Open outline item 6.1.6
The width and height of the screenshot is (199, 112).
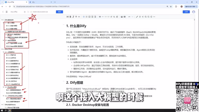pyautogui.click(x=12, y=70)
